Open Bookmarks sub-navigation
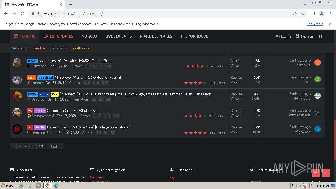 58,48
